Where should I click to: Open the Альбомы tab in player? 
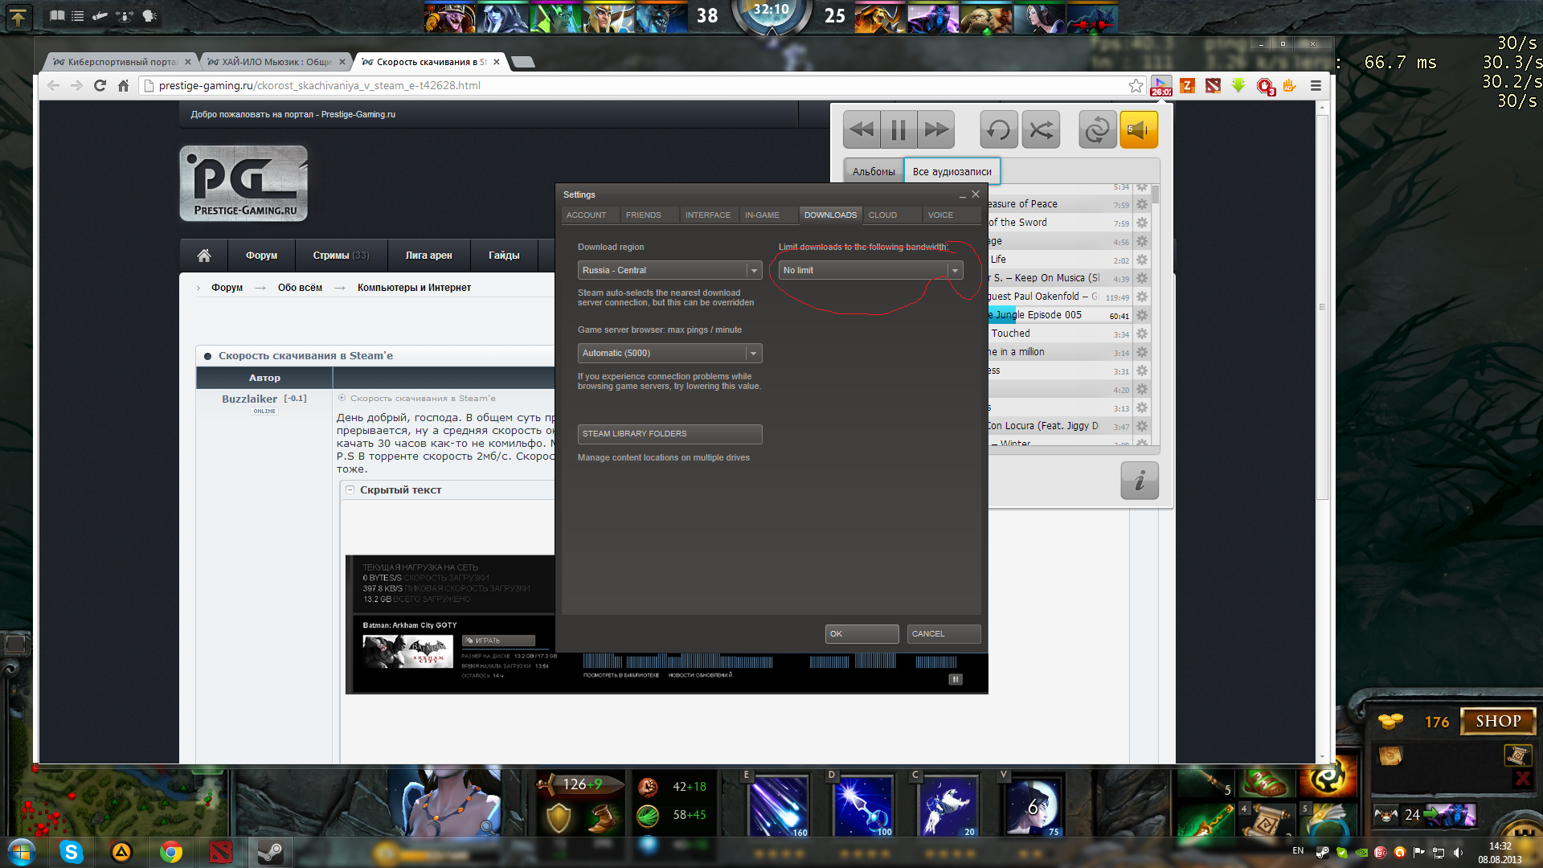[x=874, y=171]
